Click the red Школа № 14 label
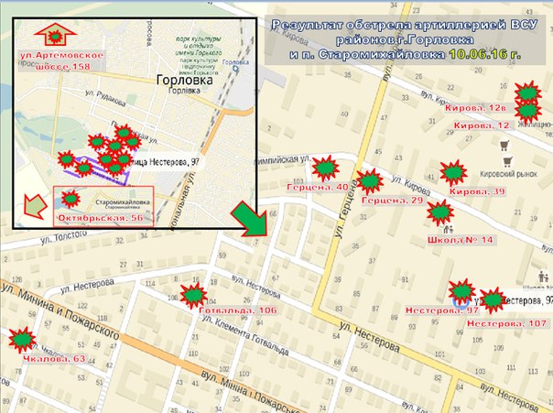Viewport: 553px width, 413px height. [461, 240]
